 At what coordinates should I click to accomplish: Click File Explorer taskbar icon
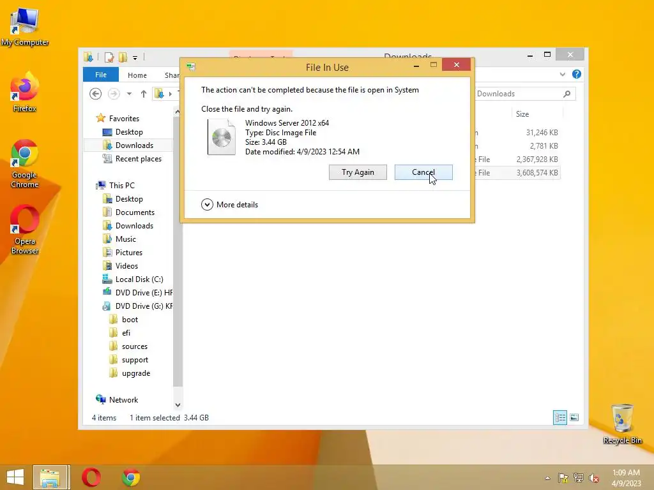point(50,477)
